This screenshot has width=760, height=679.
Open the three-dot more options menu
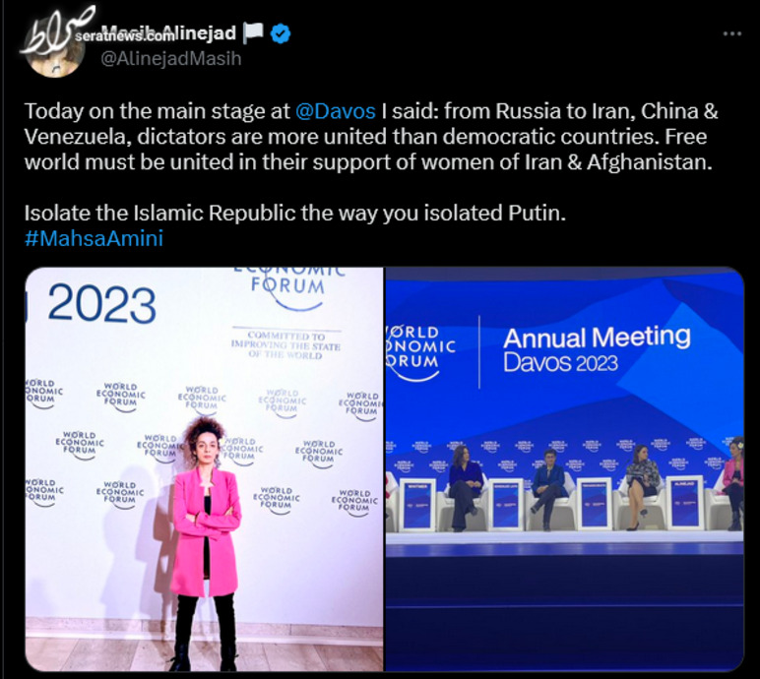[x=731, y=33]
